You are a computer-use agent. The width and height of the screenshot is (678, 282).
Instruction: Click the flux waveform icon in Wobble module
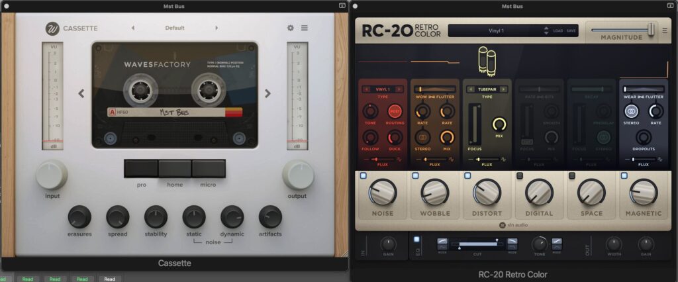pyautogui.click(x=450, y=159)
